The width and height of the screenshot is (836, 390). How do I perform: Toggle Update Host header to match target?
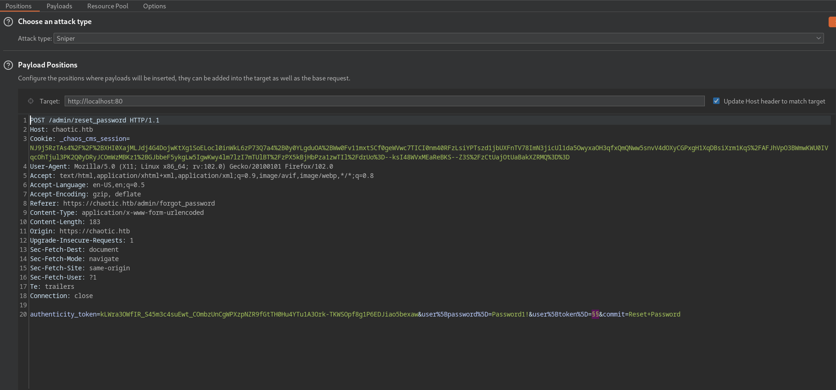tap(716, 101)
